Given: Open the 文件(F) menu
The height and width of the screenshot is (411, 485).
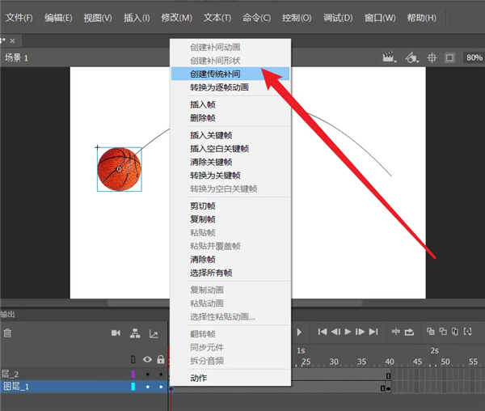Looking at the screenshot, I should pos(19,18).
